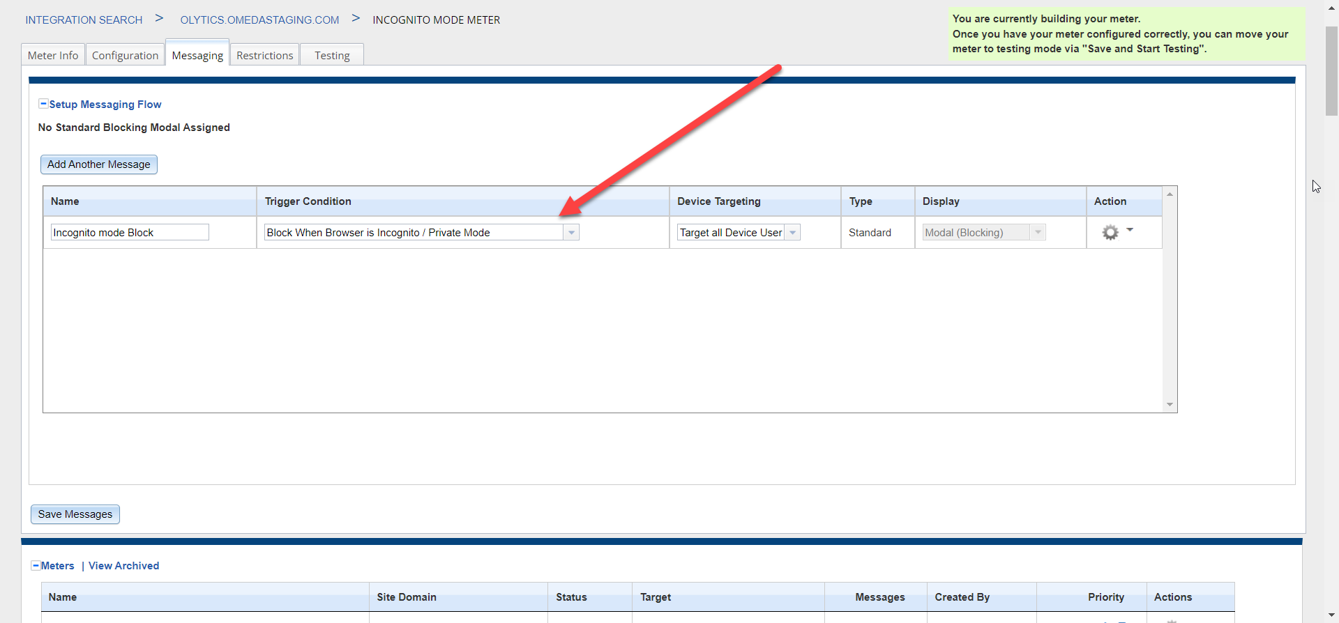The image size is (1339, 623).
Task: Open the Modal (Blocking) display dropdown
Action: (1037, 233)
